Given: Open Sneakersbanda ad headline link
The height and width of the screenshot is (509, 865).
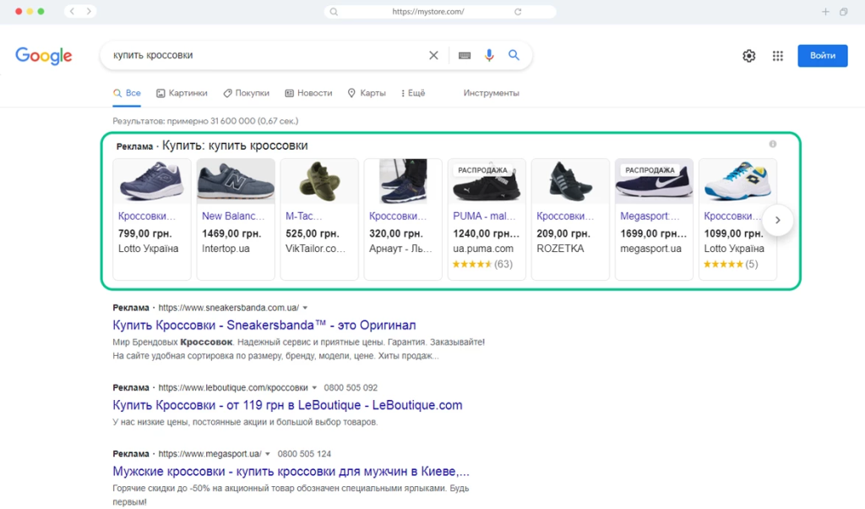Looking at the screenshot, I should click(264, 326).
